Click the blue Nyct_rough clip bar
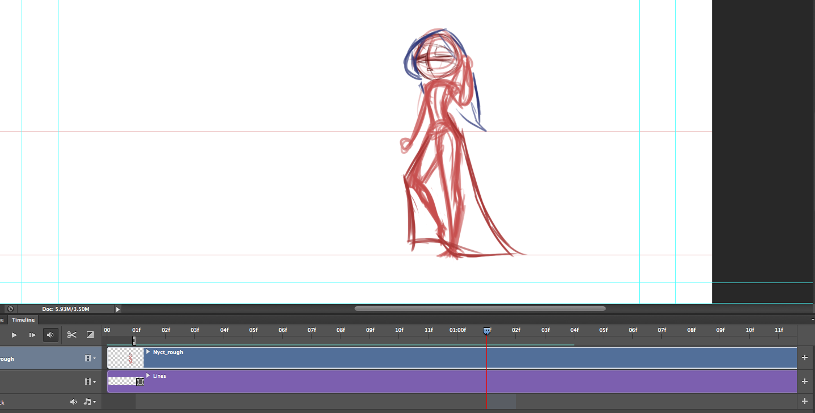Image resolution: width=815 pixels, height=413 pixels. [452, 358]
